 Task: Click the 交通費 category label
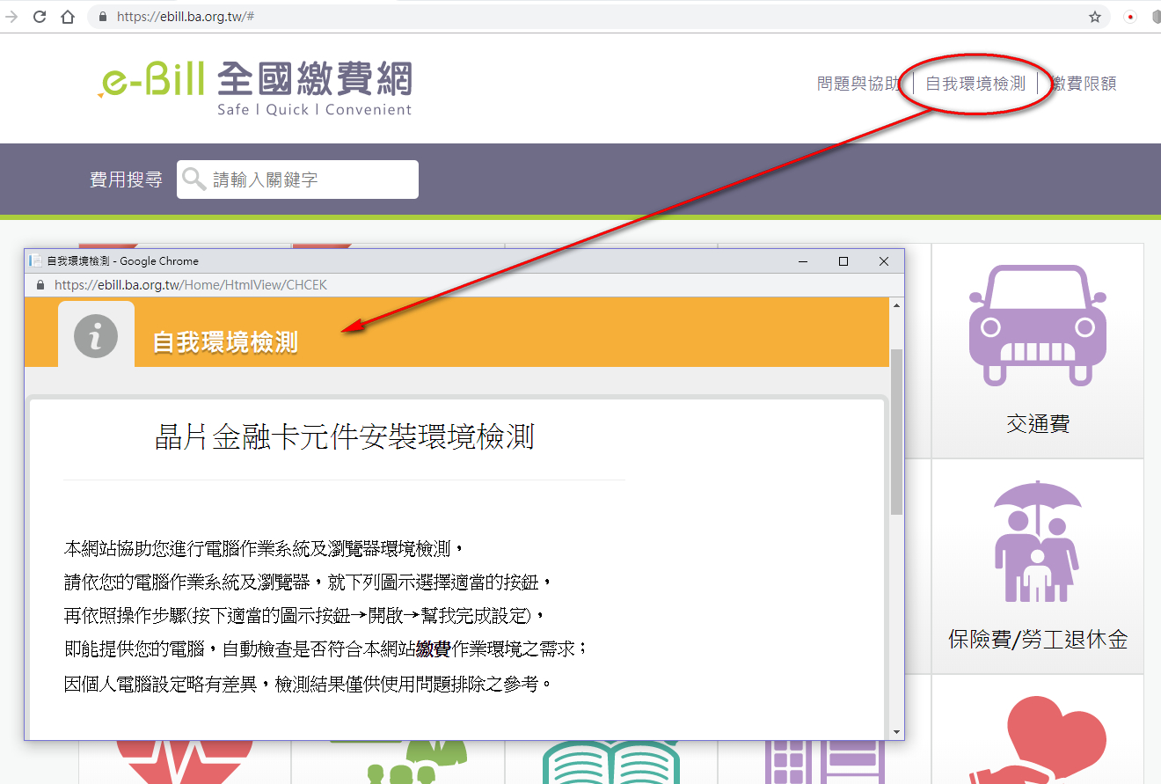click(x=1037, y=424)
